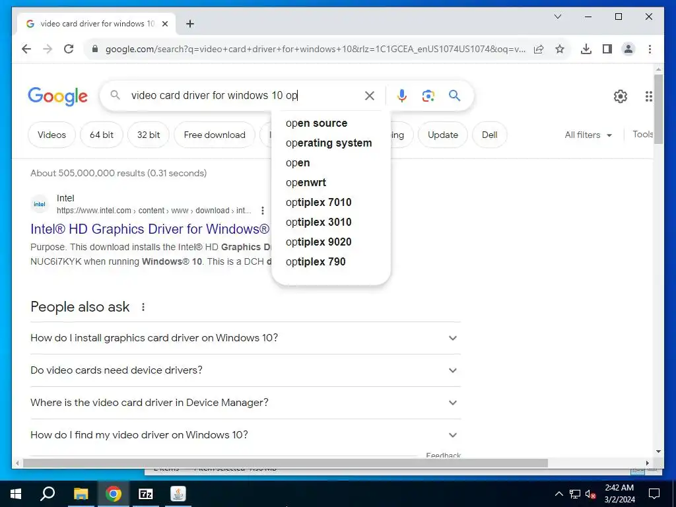The height and width of the screenshot is (507, 676).
Task: Click the muted volume tray icon
Action: [591, 494]
